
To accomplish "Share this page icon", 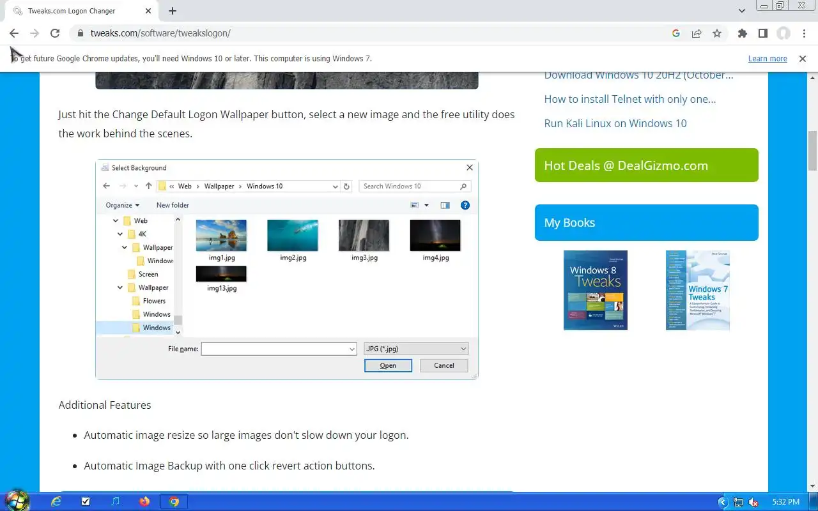I will [x=697, y=33].
